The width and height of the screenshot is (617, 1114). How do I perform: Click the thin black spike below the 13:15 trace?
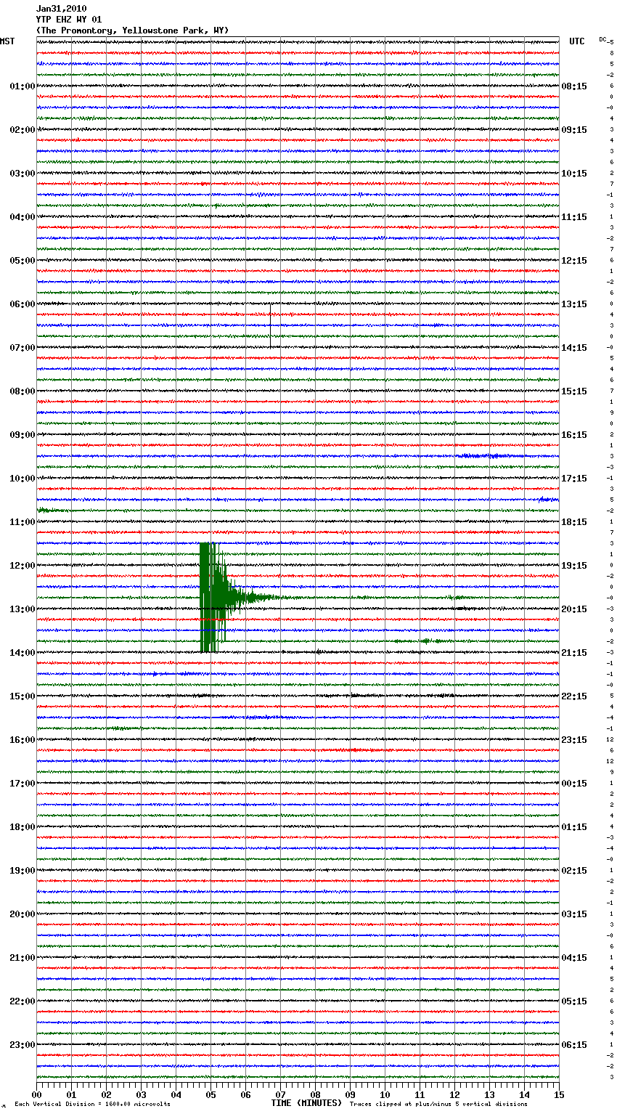coord(270,327)
